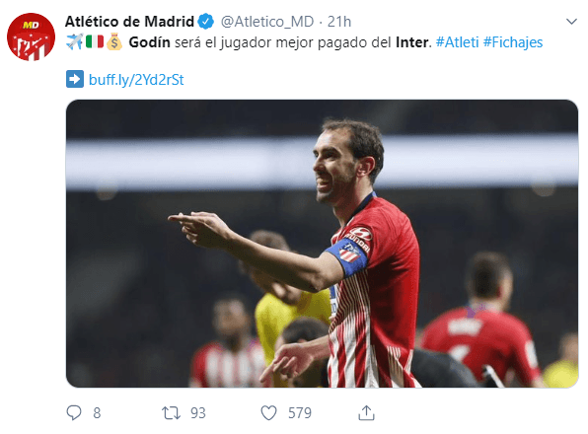Screen dimensions: 588x434
Task: Open the @Atletico_MD handle
Action: pos(267,22)
